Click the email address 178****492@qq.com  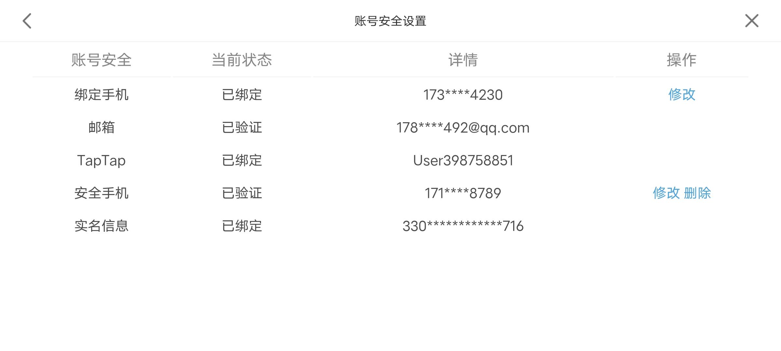coord(463,128)
